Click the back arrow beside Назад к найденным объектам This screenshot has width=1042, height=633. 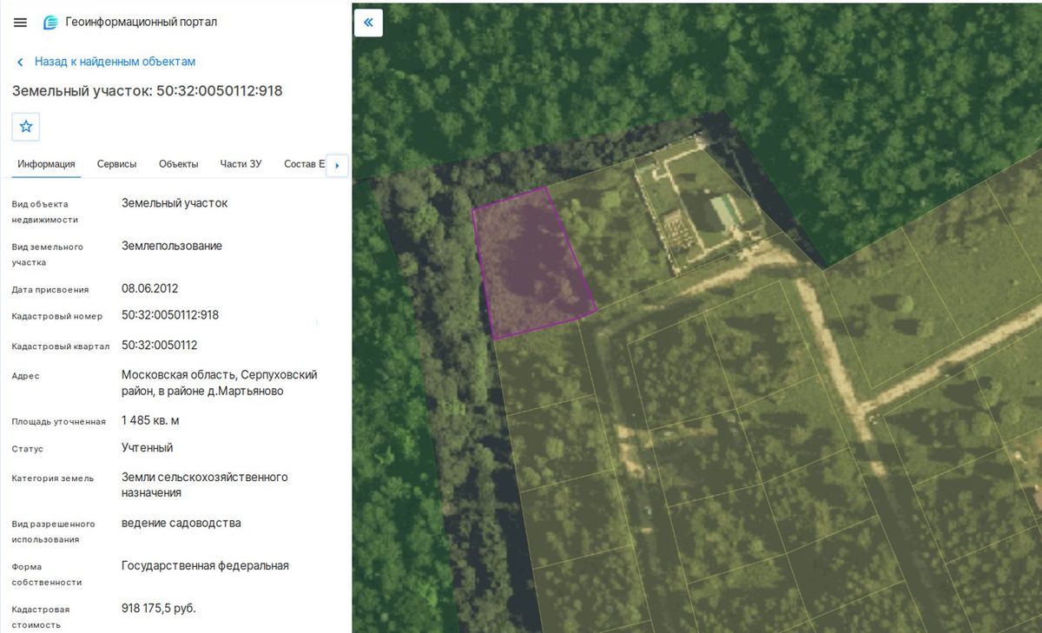pos(20,63)
